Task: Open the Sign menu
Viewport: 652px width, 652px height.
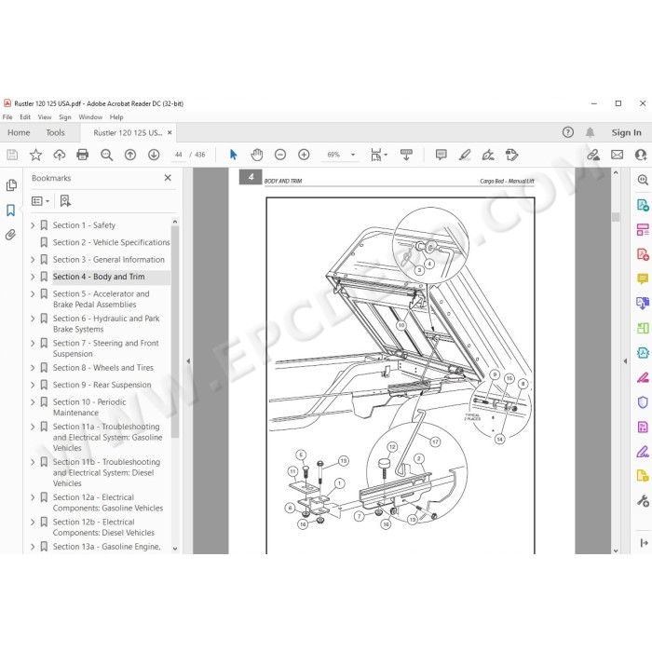Action: [65, 117]
